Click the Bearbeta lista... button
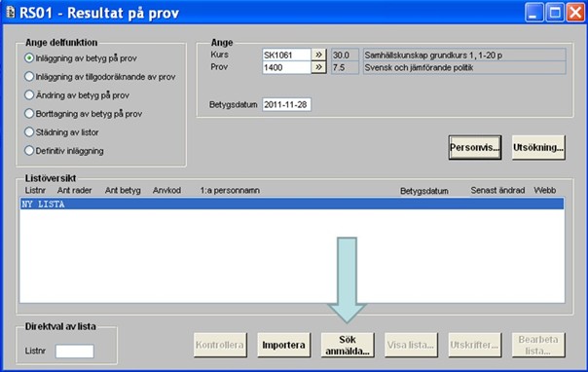 [538, 345]
